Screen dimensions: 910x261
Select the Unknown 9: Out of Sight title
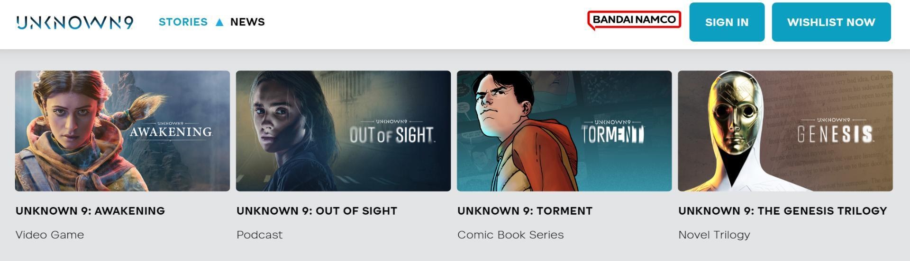pos(317,211)
